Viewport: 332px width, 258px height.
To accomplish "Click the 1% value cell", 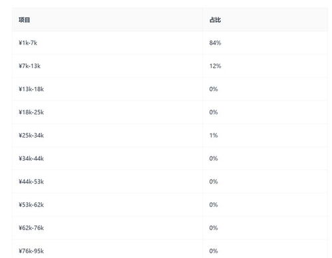I will (x=214, y=136).
